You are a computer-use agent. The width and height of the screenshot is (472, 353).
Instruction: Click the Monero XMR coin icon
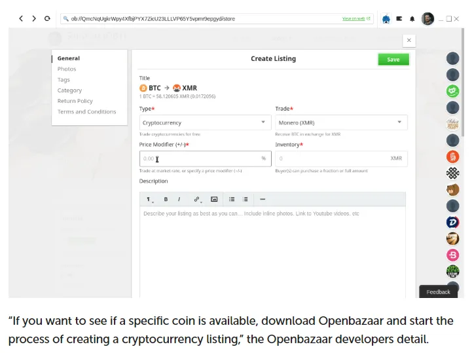[x=177, y=88]
